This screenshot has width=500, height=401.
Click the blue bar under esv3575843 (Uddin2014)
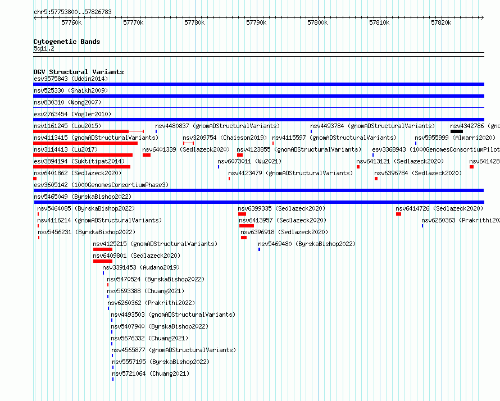point(258,84)
